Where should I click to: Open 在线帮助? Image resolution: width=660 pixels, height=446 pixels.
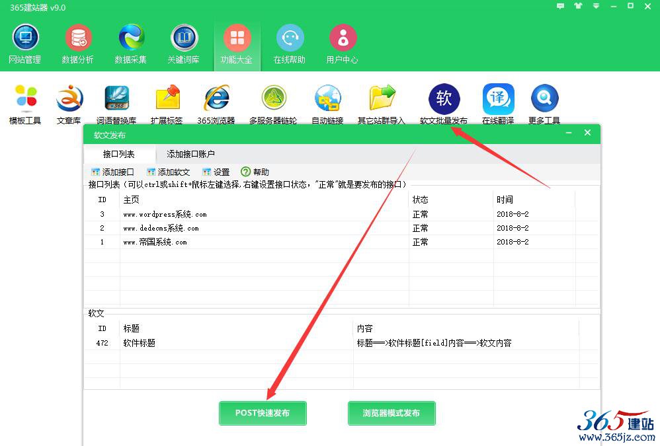[x=290, y=46]
